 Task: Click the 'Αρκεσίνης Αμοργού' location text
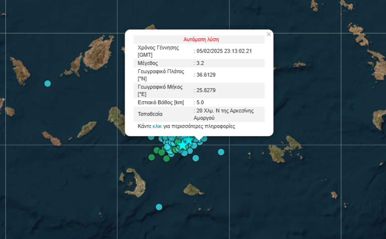pyautogui.click(x=224, y=114)
